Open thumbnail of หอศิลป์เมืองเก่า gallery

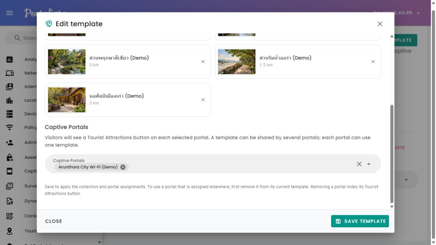67,100
